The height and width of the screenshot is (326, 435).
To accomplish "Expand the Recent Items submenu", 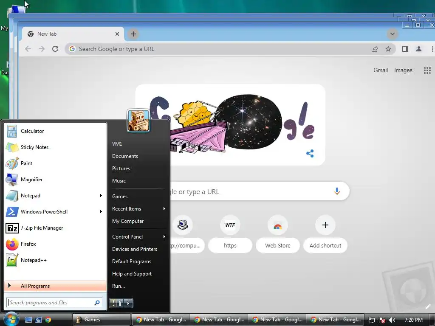I will [x=164, y=209].
